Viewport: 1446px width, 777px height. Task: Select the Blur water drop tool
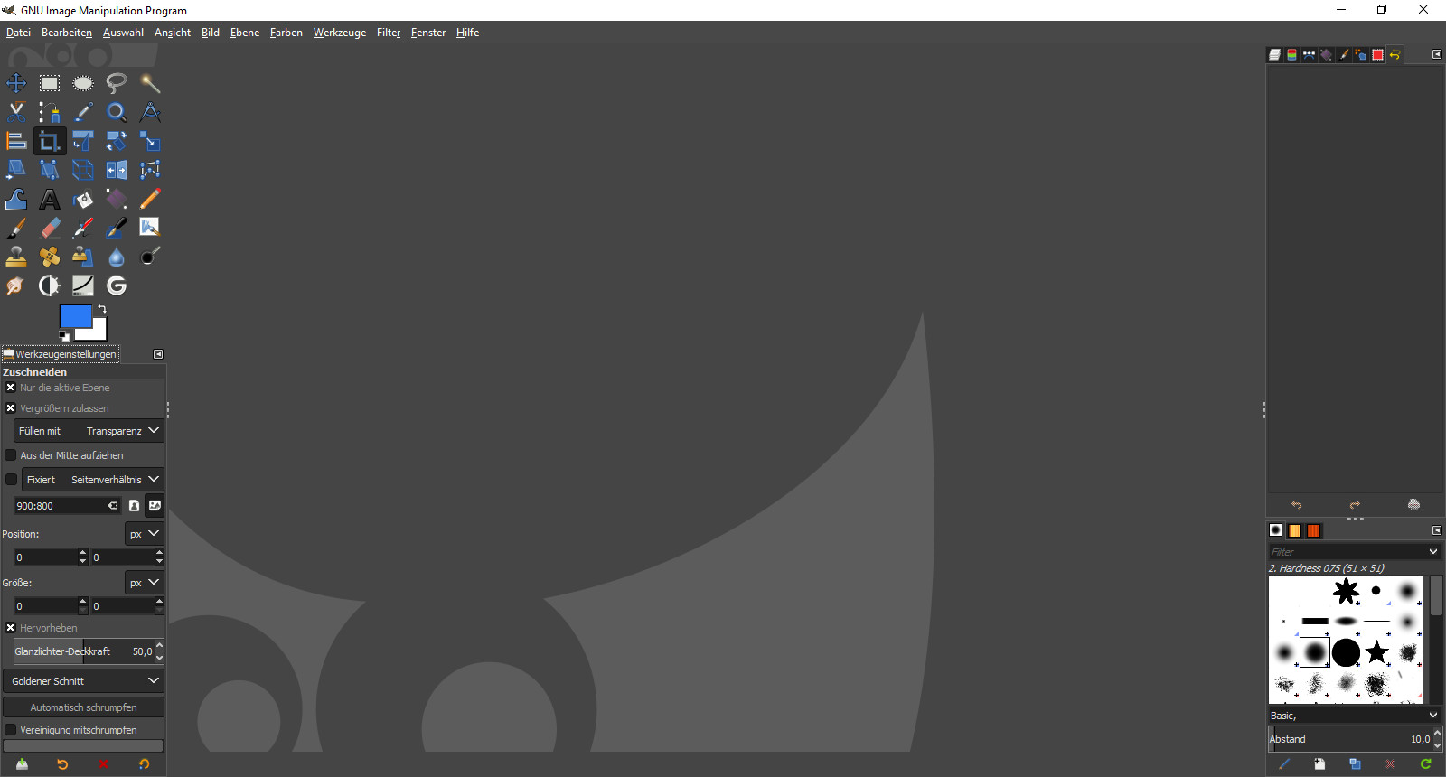tap(117, 257)
